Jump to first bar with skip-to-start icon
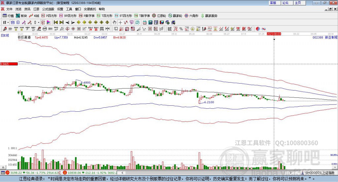This screenshot has width=338, height=182. pos(56,22)
